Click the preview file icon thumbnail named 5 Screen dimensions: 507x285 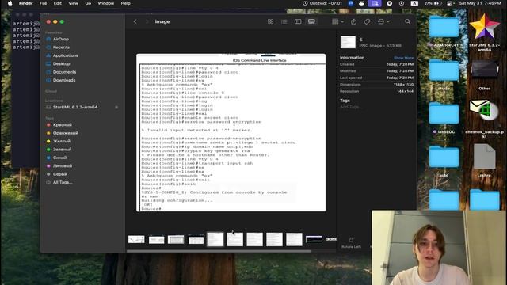coord(348,42)
